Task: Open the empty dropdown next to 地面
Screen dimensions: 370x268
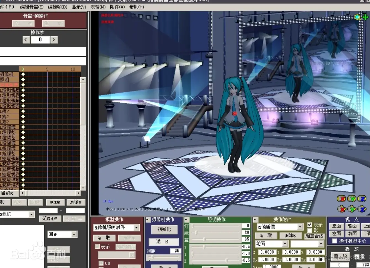Action: [x=307, y=244]
